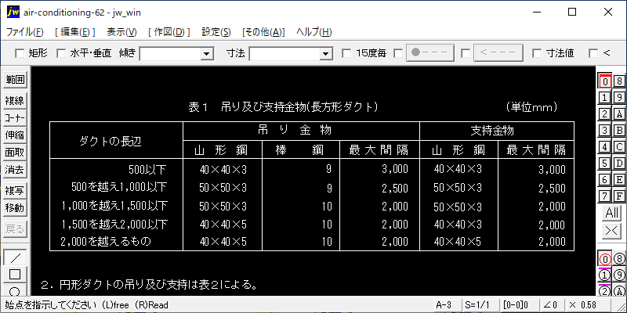Click the All layers button
This screenshot has width=627, height=313.
(x=611, y=213)
